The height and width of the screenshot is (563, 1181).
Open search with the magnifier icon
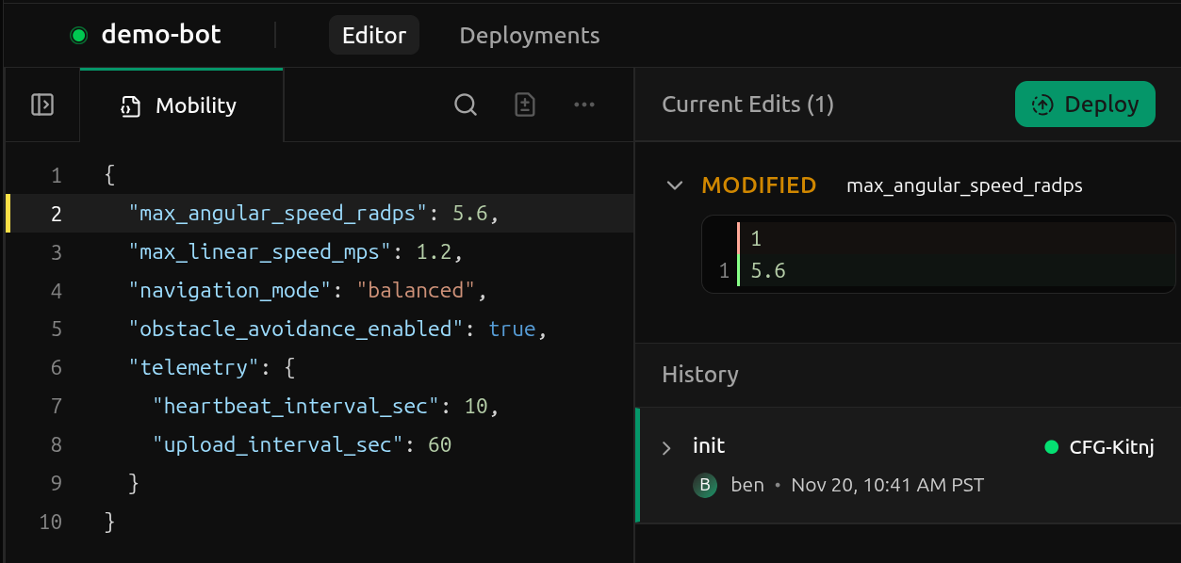466,105
